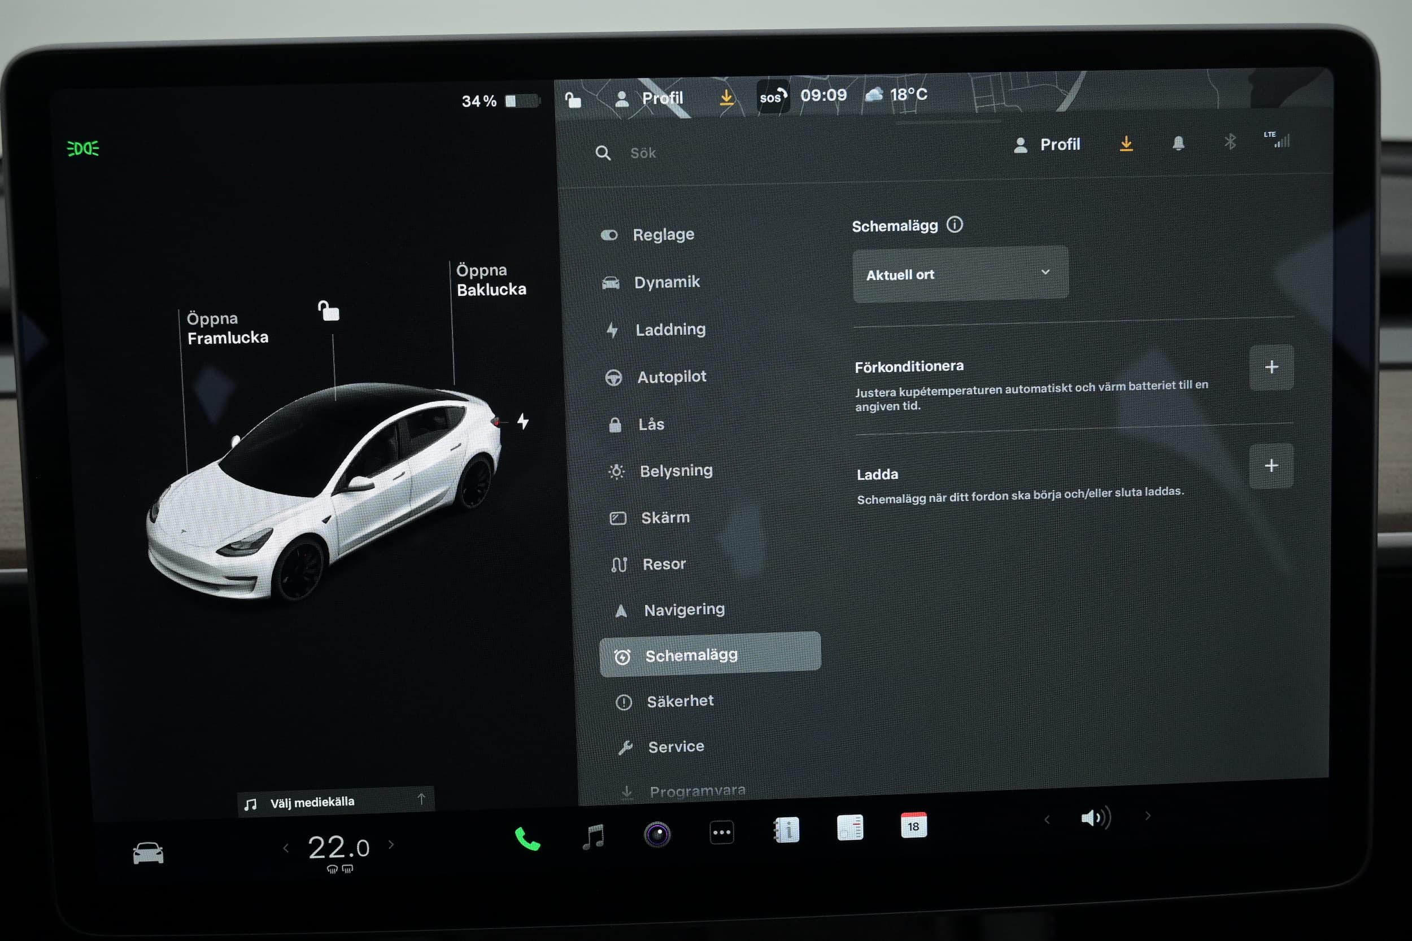Tap the 22.0 temperature setting
The height and width of the screenshot is (941, 1412).
point(338,848)
